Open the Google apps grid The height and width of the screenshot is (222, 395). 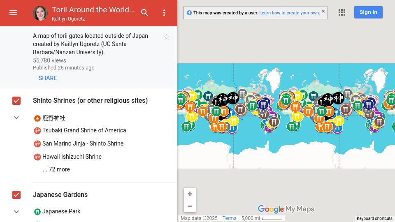coord(342,12)
